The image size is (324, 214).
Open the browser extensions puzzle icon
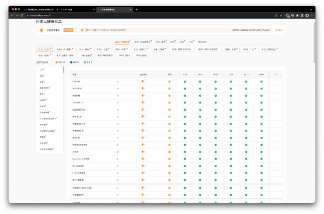click(297, 15)
